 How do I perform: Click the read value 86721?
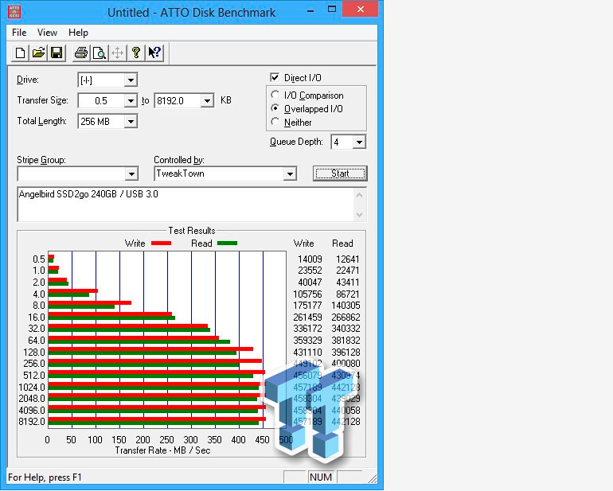[348, 294]
